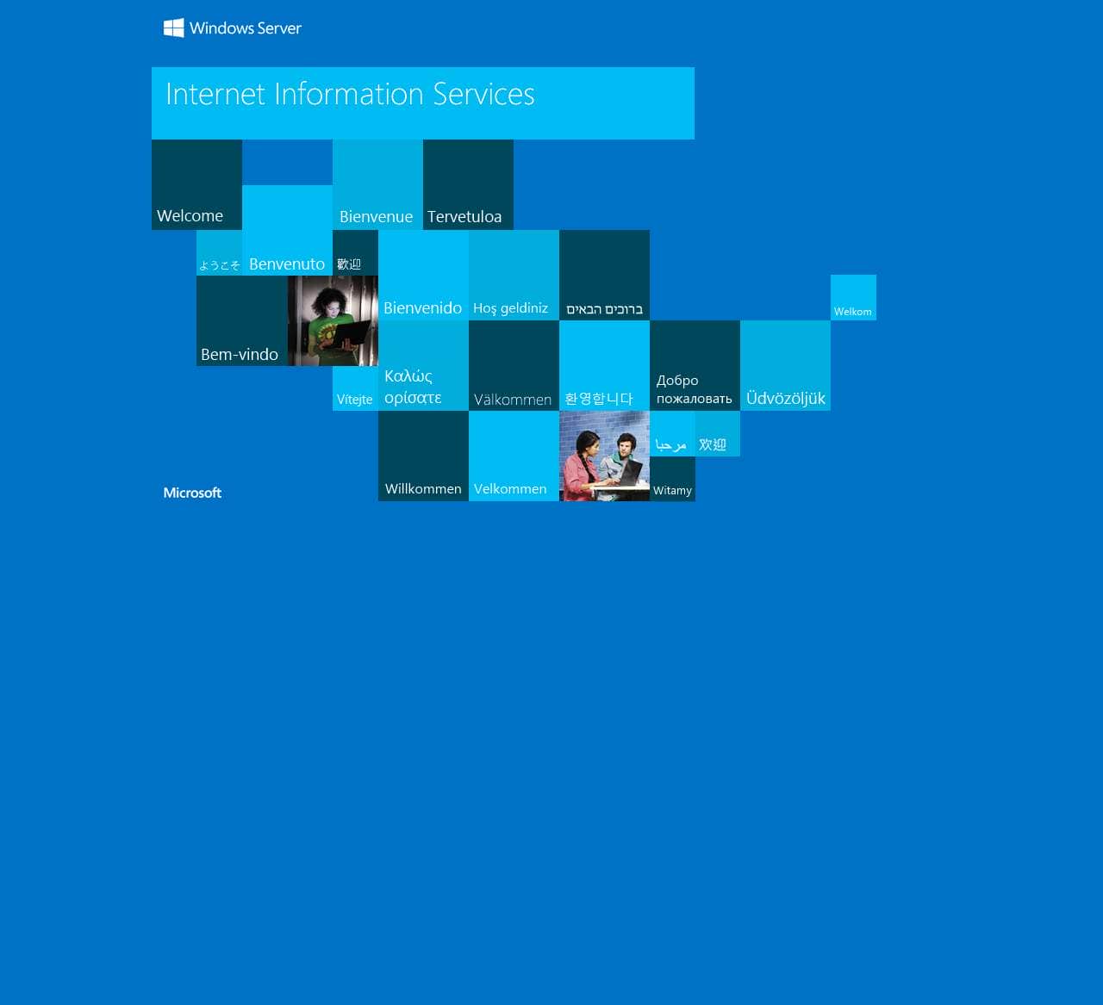
Task: Click the Bienvenue tile
Action: (377, 183)
